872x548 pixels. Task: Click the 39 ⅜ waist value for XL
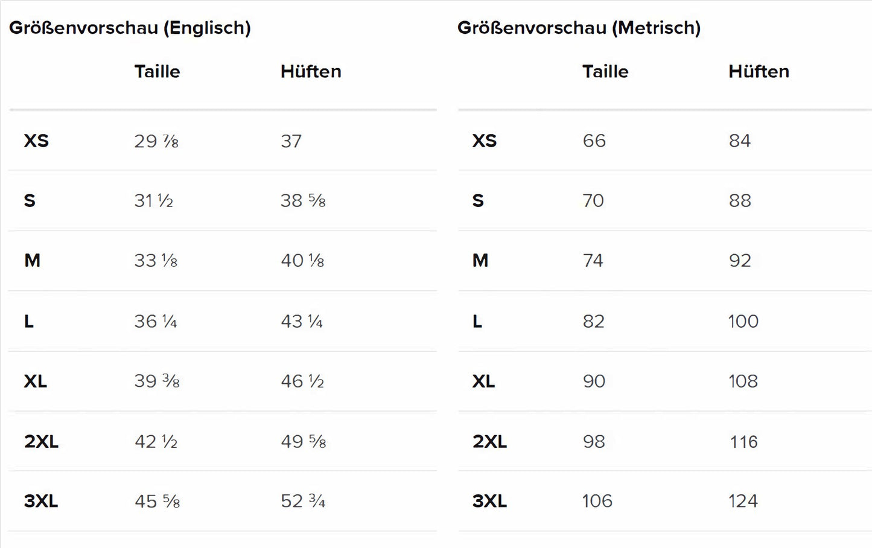(157, 381)
